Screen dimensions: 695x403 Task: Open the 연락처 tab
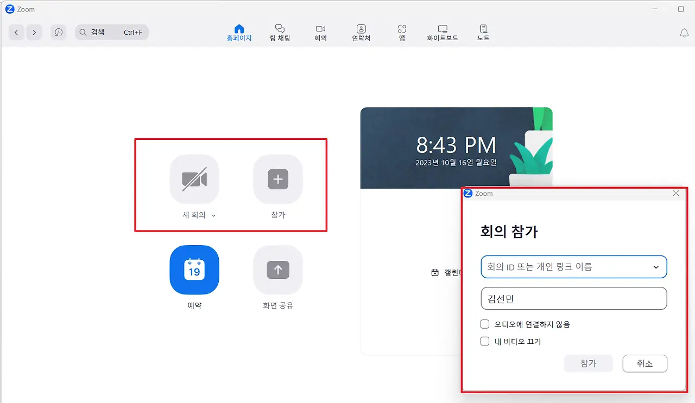(361, 33)
